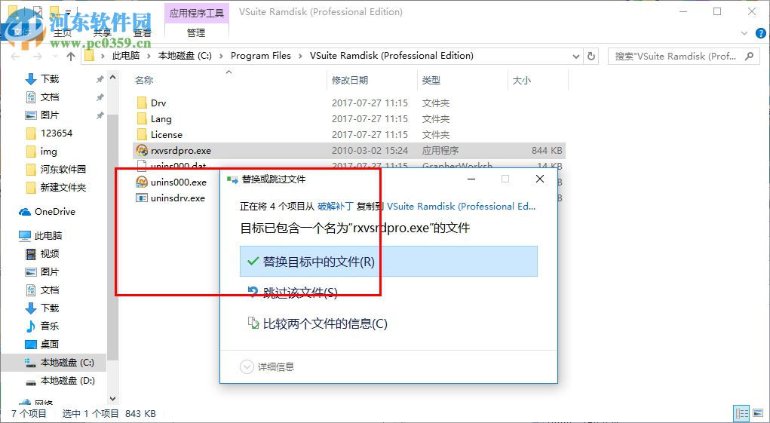770x423 pixels.
Task: Select the License folder icon
Action: (x=142, y=134)
